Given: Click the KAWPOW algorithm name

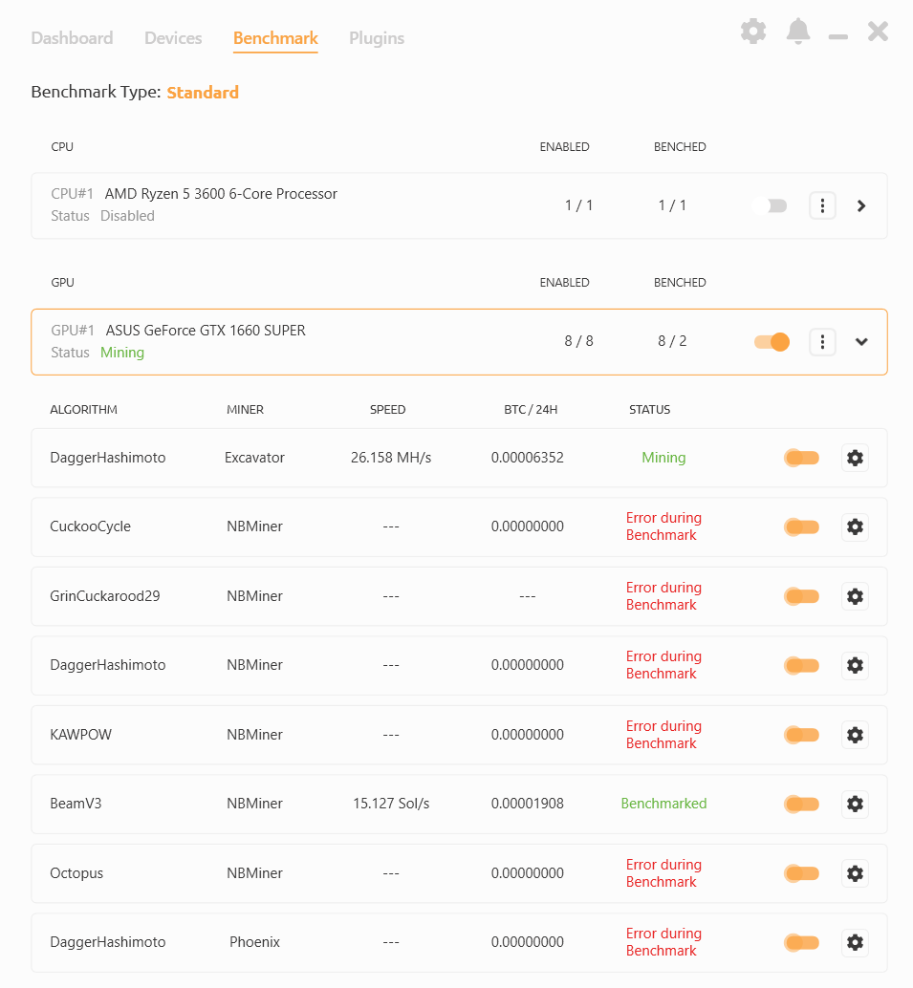Looking at the screenshot, I should [x=80, y=735].
